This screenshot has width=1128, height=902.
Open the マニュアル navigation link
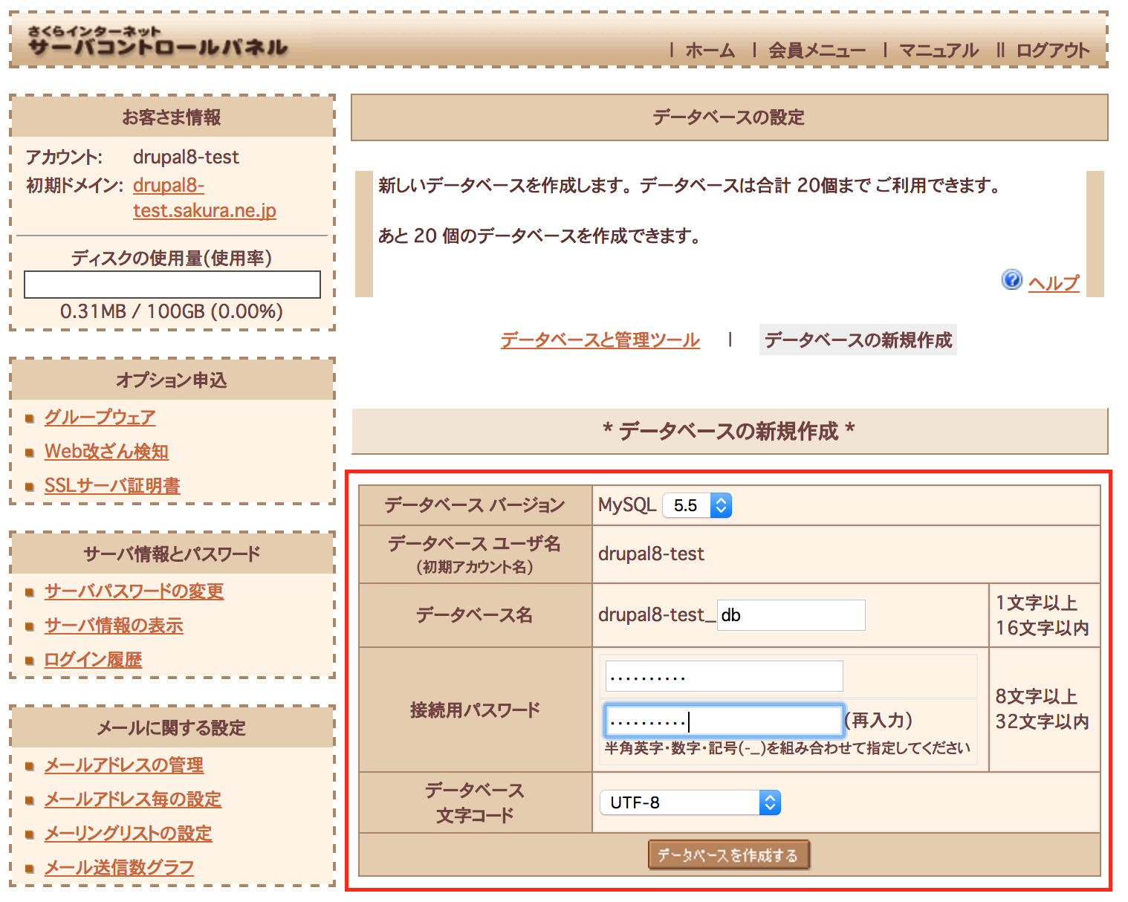click(939, 51)
